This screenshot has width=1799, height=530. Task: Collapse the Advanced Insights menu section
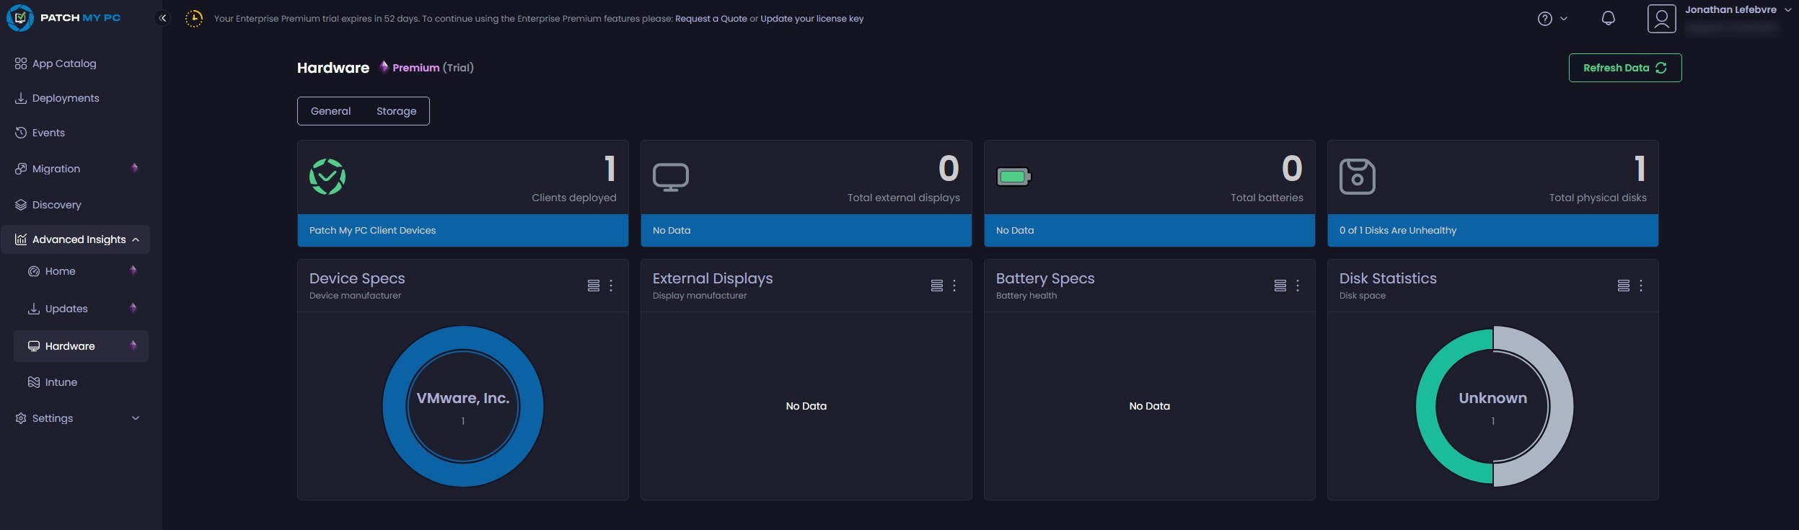pos(136,239)
